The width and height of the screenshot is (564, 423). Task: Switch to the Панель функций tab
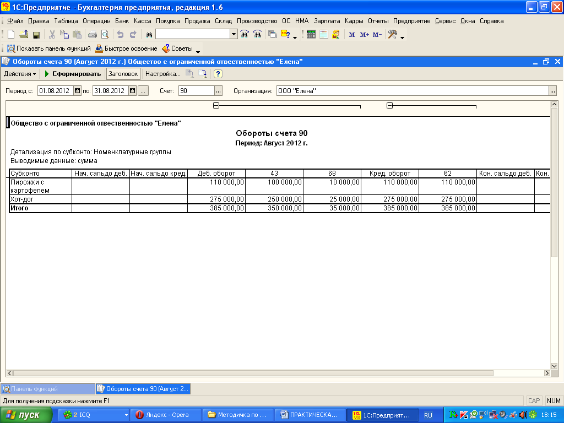point(48,389)
